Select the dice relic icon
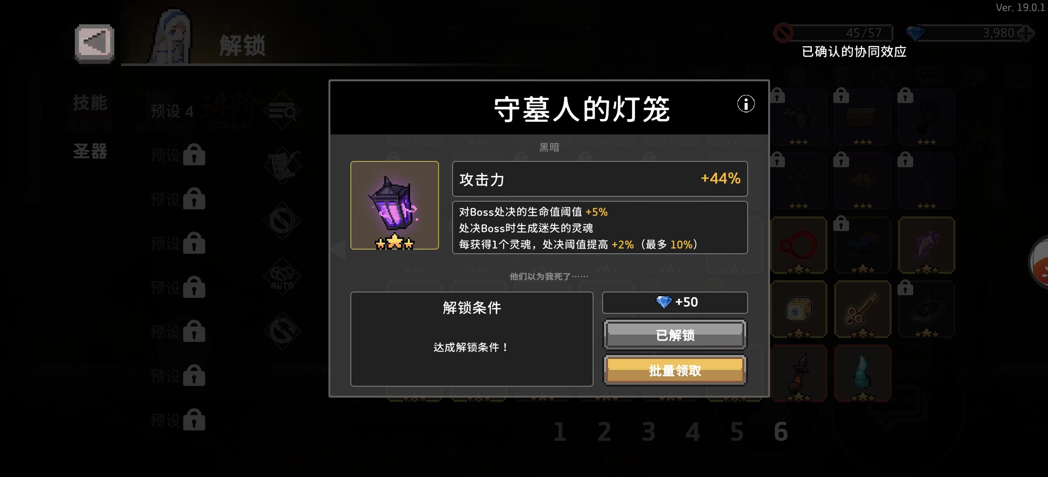Viewport: 1048px width, 477px height. click(798, 309)
